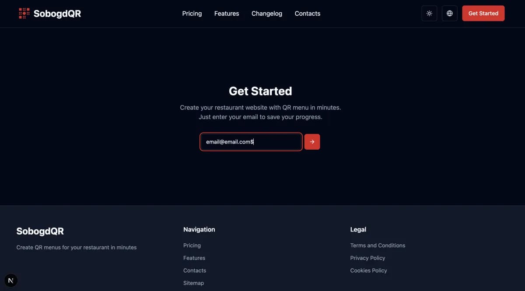Open the Changelog menu item

266,13
